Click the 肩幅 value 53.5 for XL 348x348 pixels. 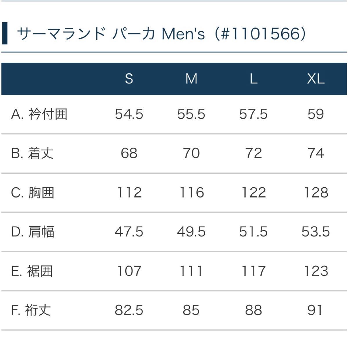pyautogui.click(x=316, y=232)
